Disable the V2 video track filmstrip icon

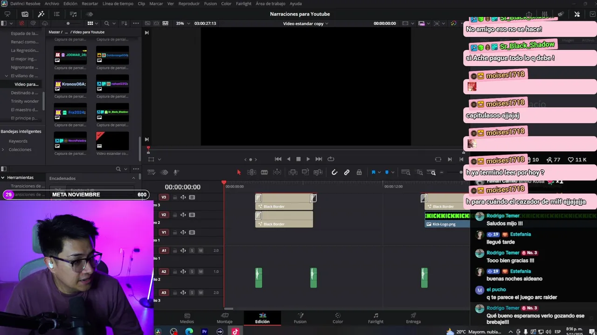192,215
